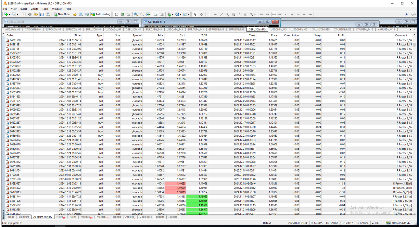The width and height of the screenshot is (419, 227).
Task: Select the cursor arrow tool
Action: (195, 14)
